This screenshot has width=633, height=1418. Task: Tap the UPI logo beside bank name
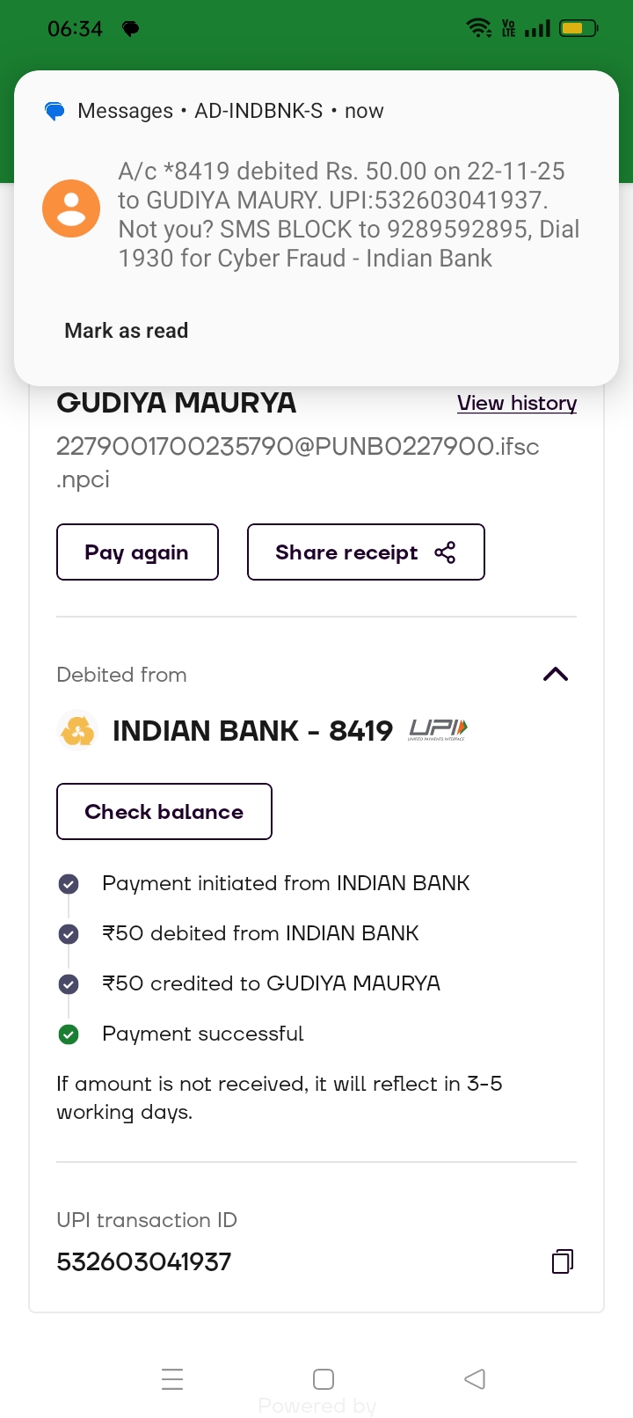pos(438,730)
